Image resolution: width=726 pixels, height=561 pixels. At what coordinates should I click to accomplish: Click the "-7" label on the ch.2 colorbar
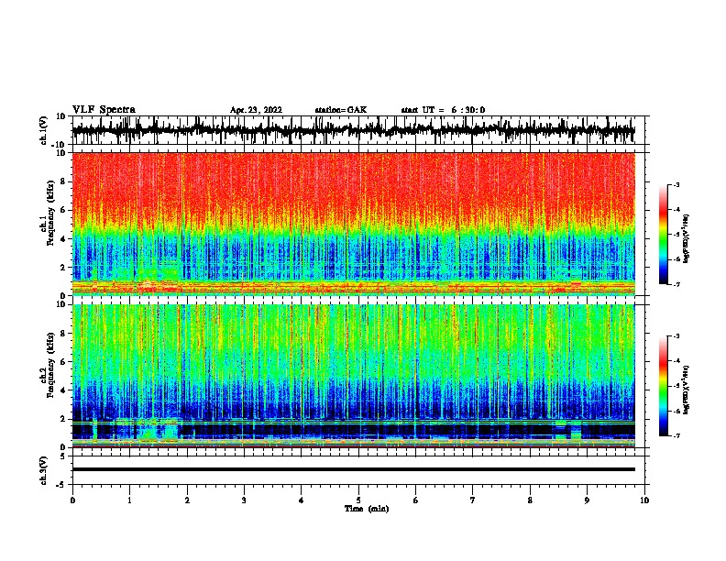click(676, 436)
